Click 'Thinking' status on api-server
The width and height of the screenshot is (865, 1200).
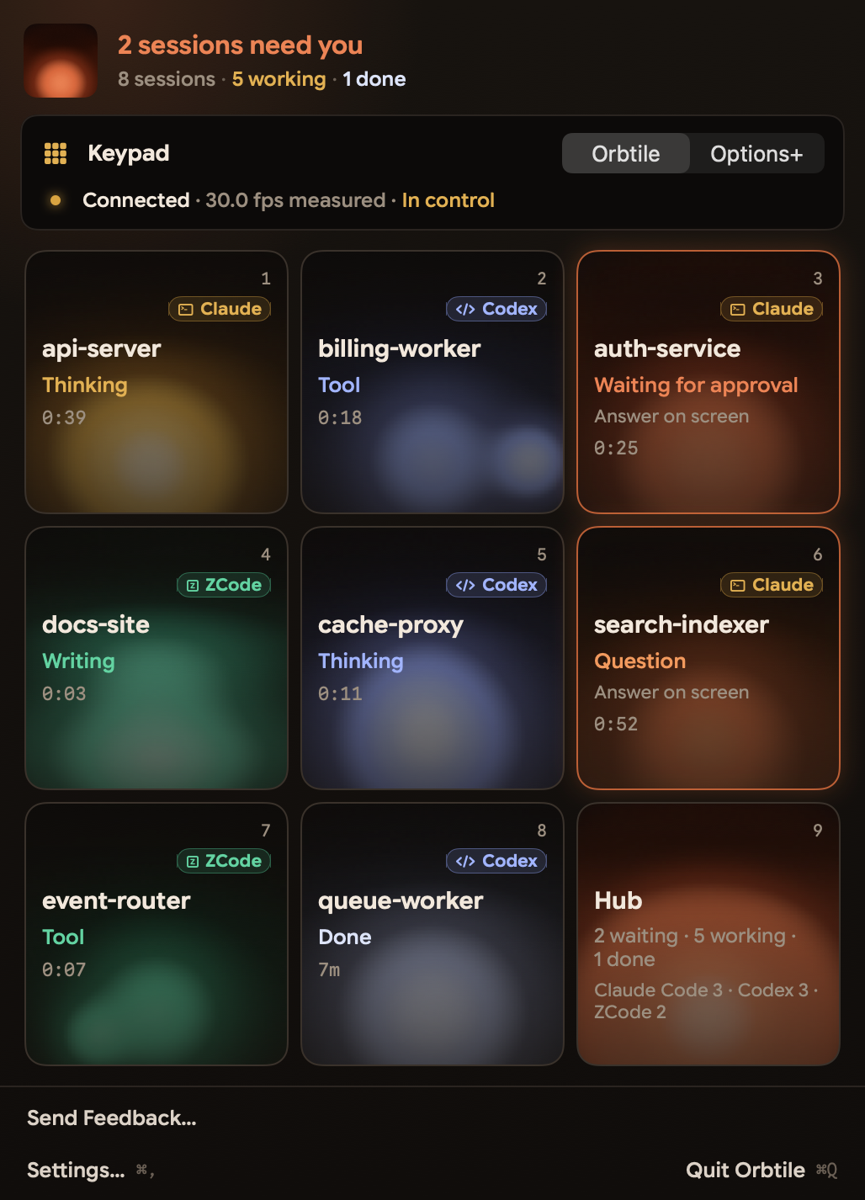point(85,385)
